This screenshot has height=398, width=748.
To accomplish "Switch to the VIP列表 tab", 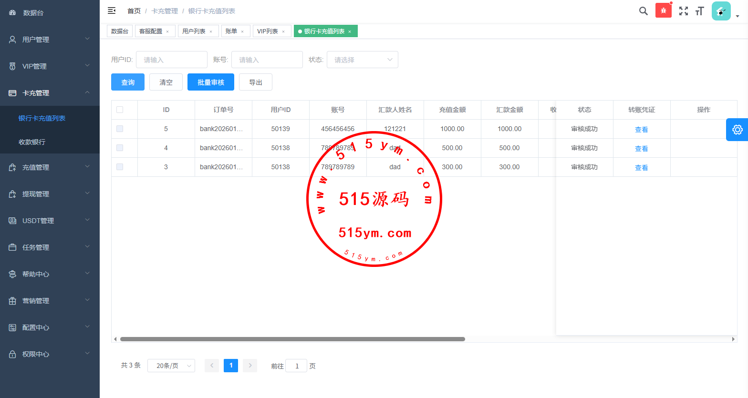I will tap(267, 31).
